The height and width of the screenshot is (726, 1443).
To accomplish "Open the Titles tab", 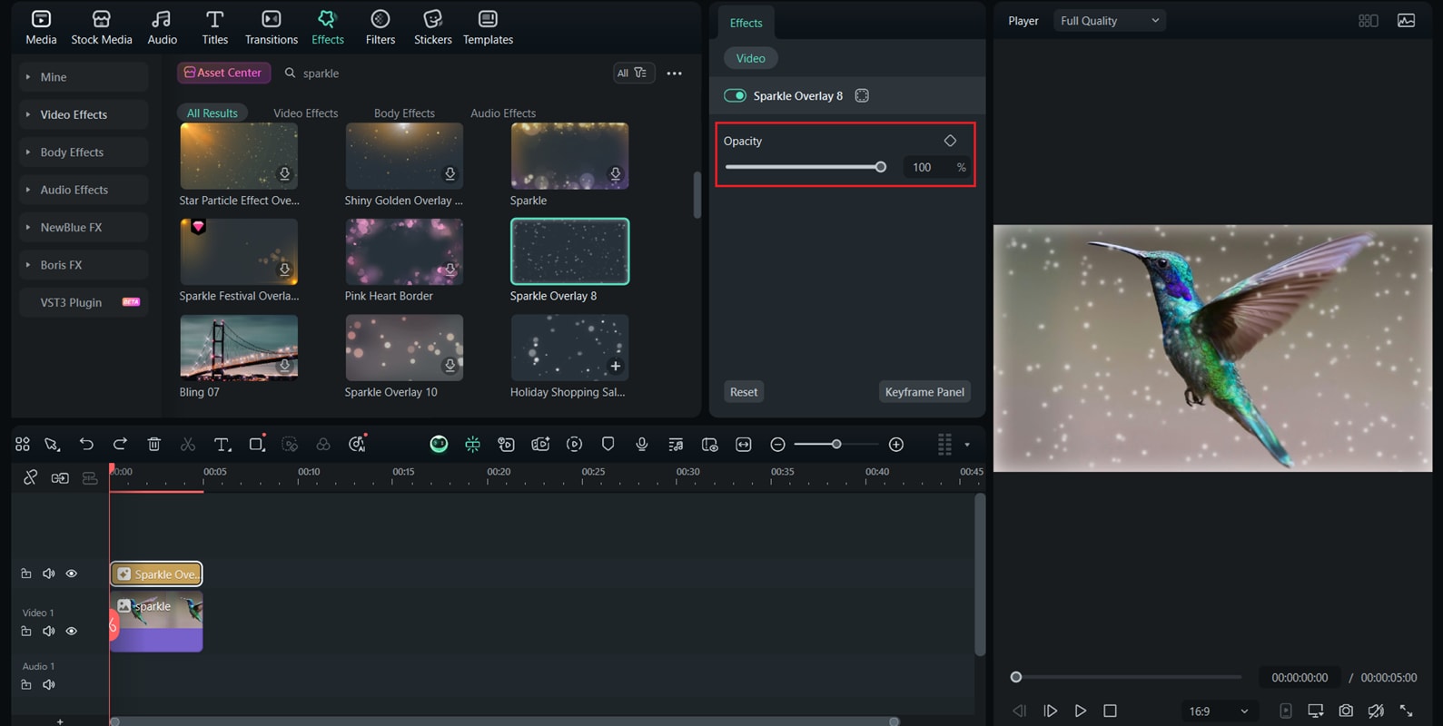I will point(215,27).
